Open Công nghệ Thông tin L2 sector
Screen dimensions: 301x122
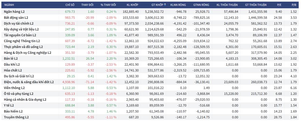pyautogui.click(x=150, y=41)
